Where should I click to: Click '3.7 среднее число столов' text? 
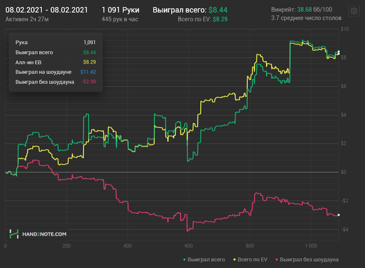pos(307,18)
